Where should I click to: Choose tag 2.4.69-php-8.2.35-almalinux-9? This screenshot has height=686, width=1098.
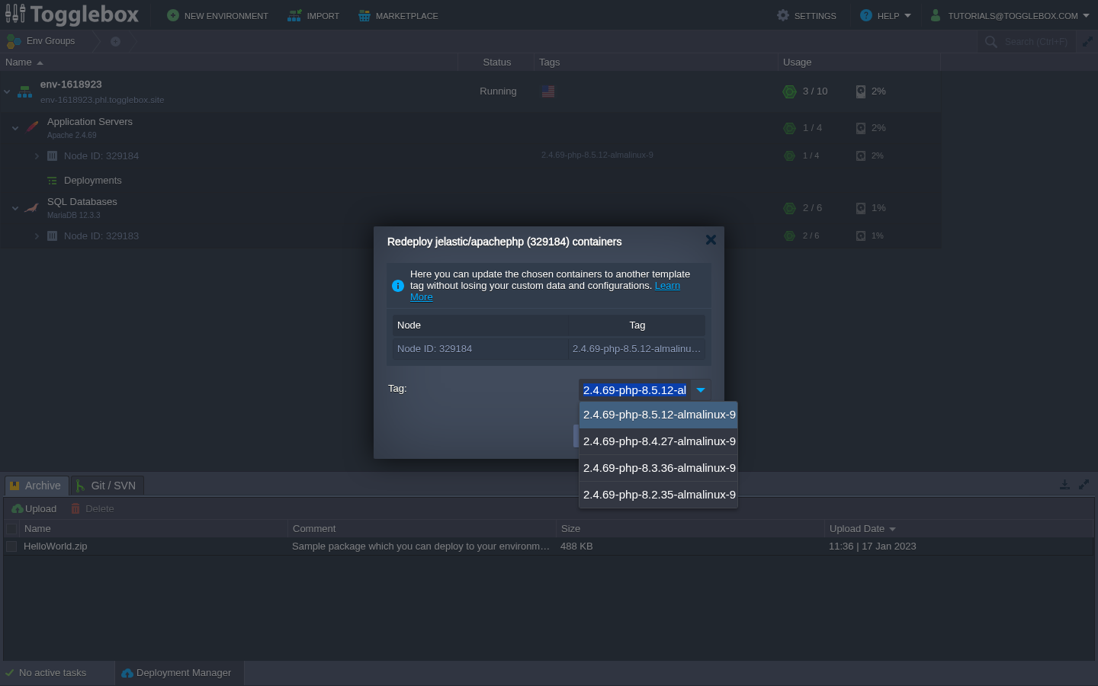pos(659,495)
